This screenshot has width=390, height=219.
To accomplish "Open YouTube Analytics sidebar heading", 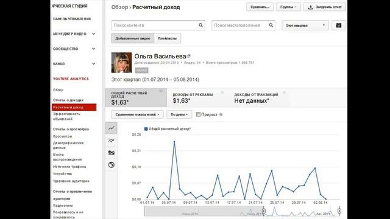I will click(71, 78).
